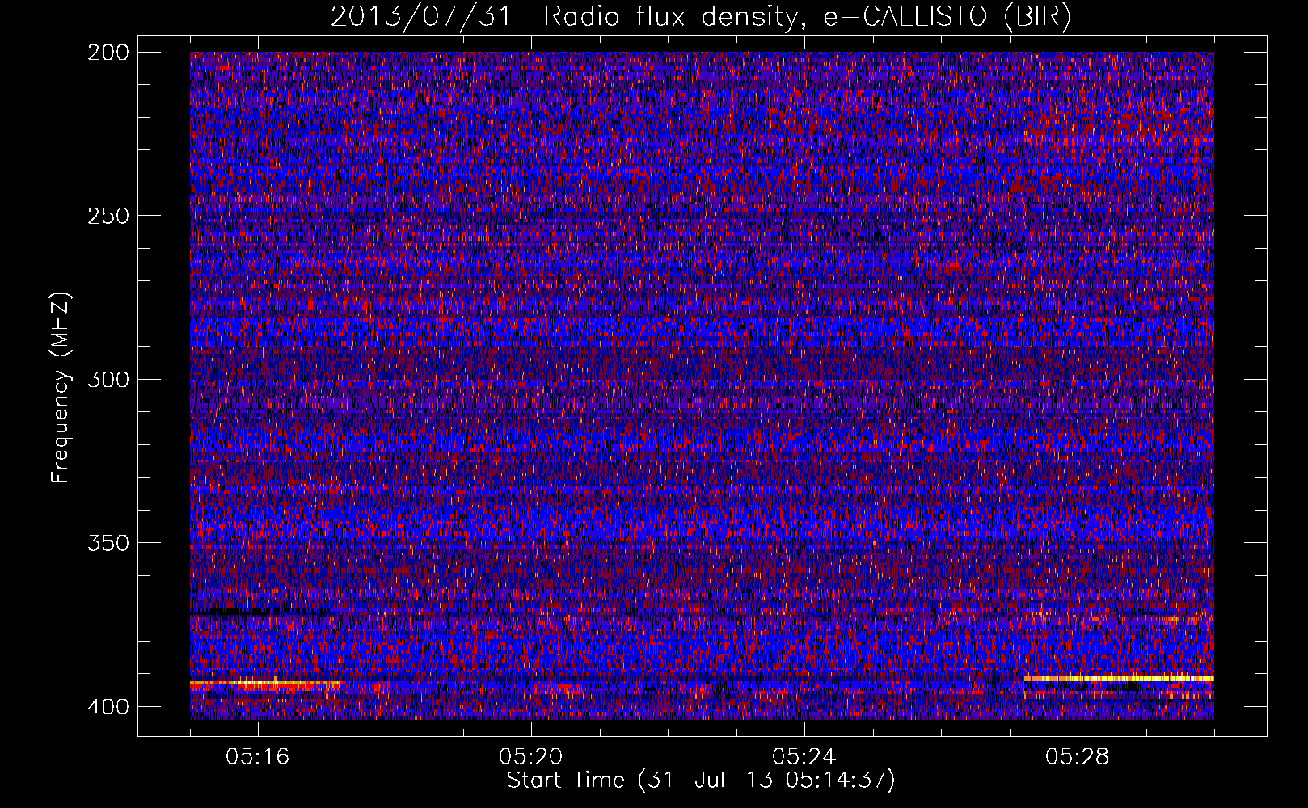The height and width of the screenshot is (808, 1308).
Task: Click the 300 frequency tick label
Action: point(108,379)
